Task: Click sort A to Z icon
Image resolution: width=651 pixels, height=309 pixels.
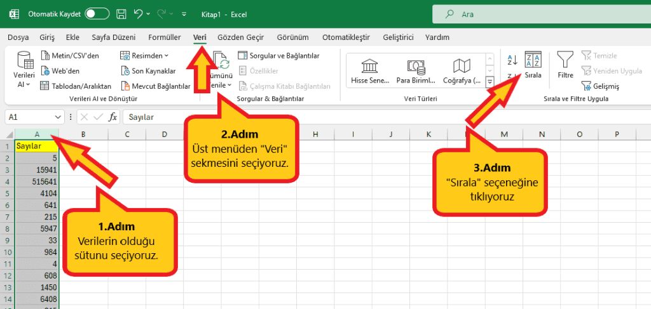Action: pos(512,60)
